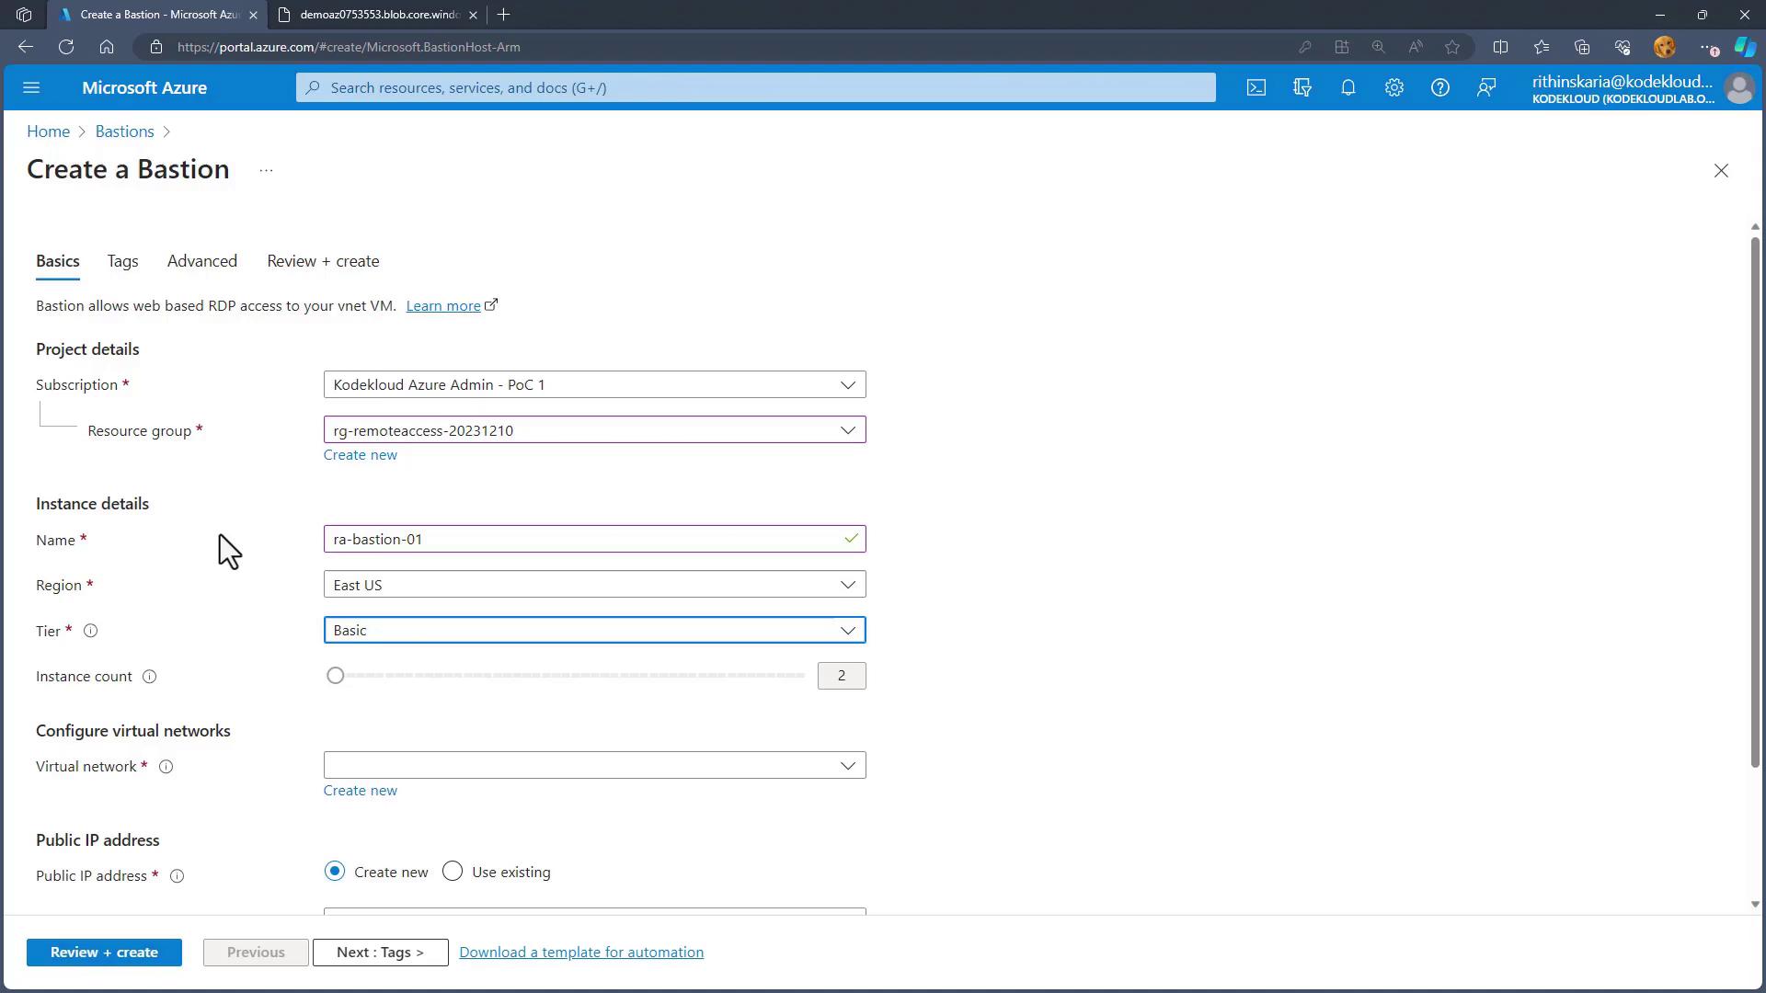Expand the Tier dropdown

[594, 631]
